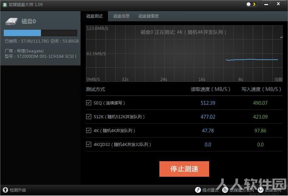
Task: Click the 123.0MB/S graph axis label
Action: pos(97,28)
